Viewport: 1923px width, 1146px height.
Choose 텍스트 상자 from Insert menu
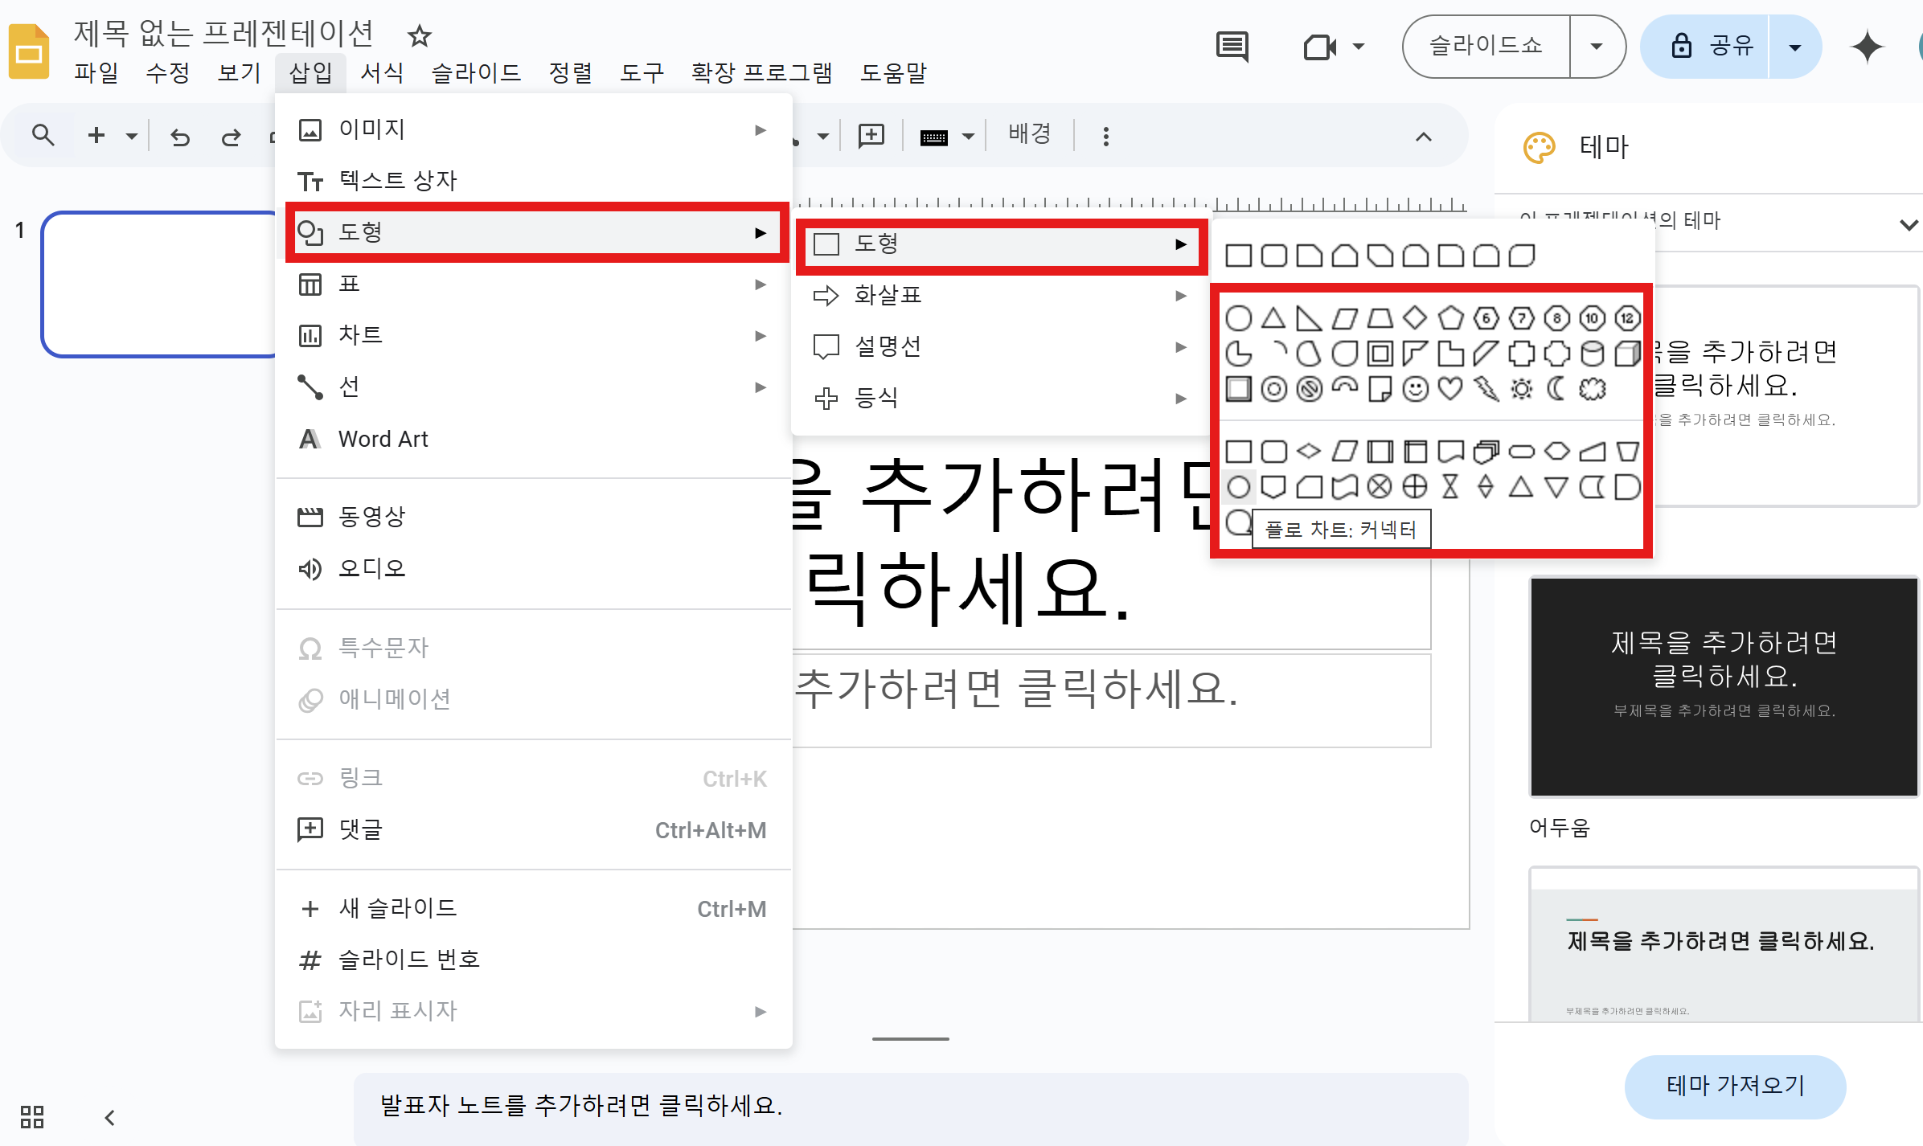534,181
